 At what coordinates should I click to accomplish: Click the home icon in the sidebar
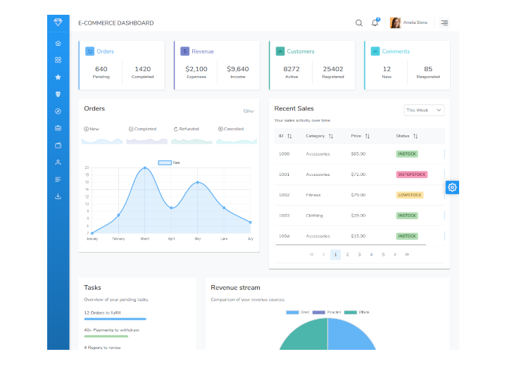[58, 43]
